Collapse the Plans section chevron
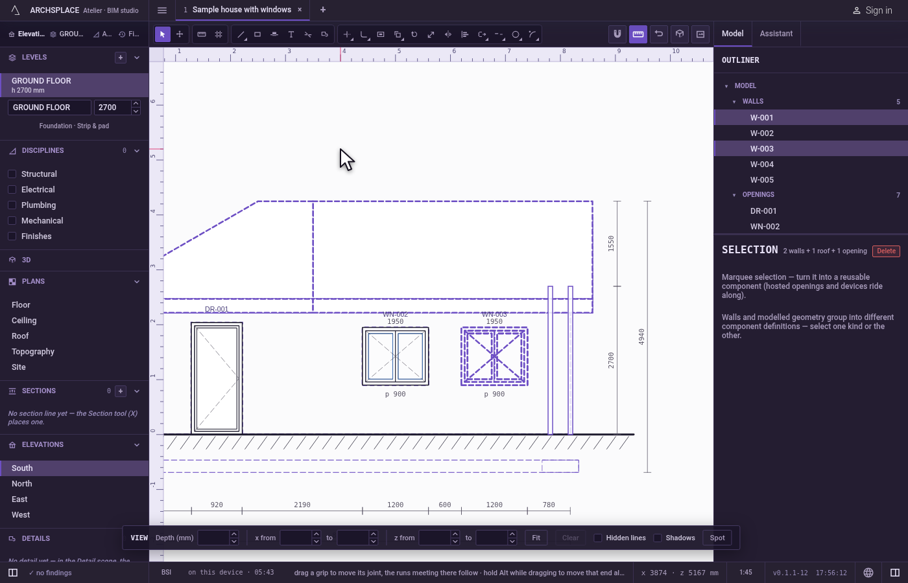908x583 pixels. tap(137, 282)
